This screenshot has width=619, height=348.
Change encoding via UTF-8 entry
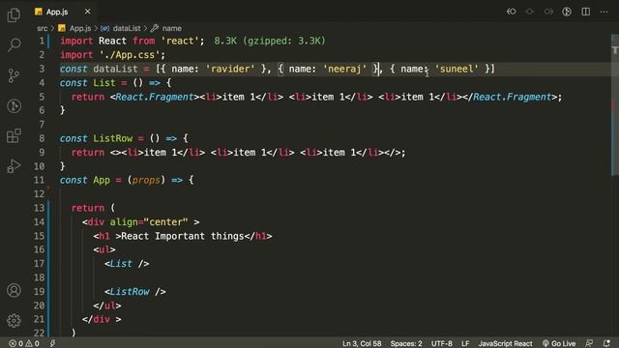coord(442,344)
